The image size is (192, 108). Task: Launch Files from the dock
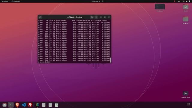(x=4, y=105)
